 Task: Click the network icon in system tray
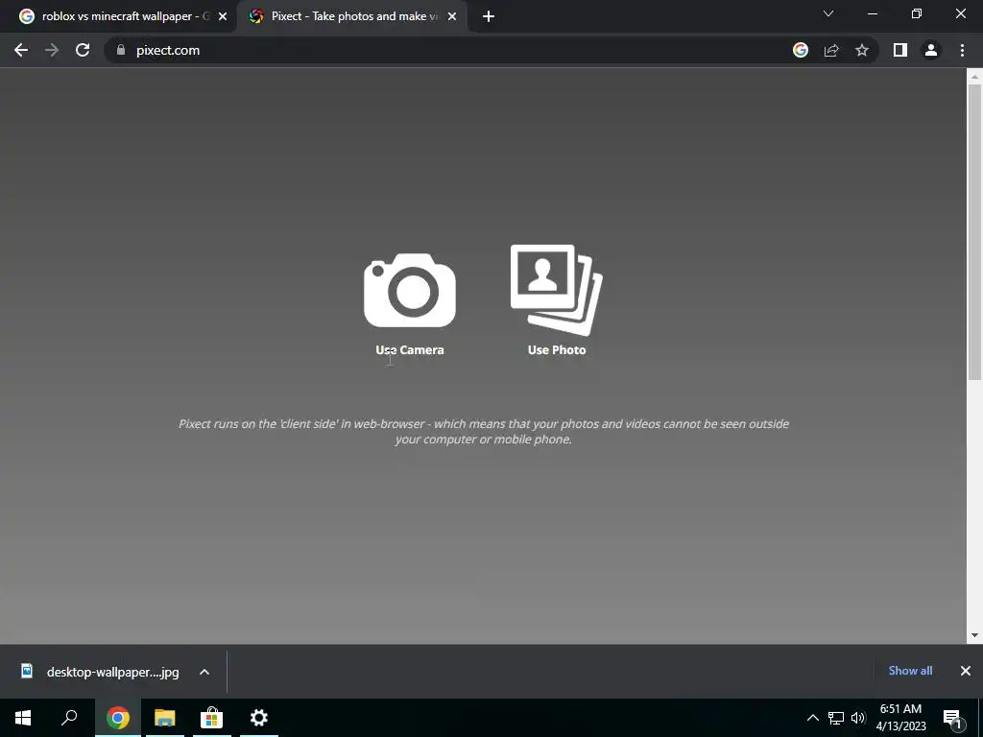pyautogui.click(x=836, y=718)
